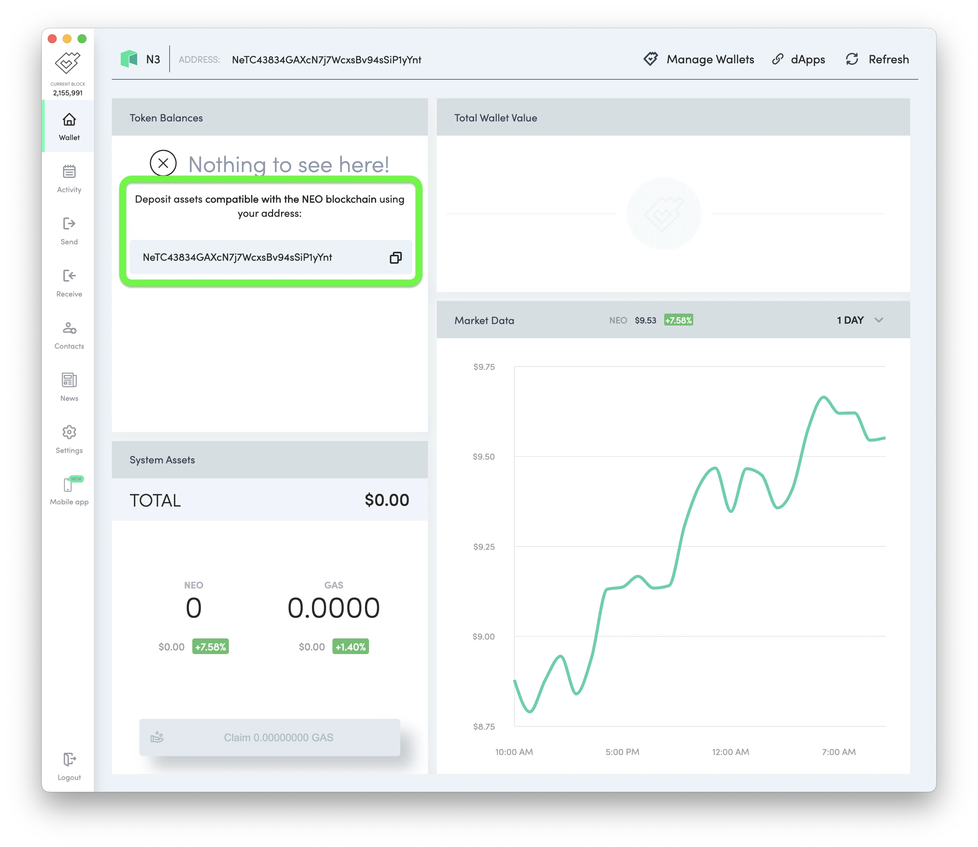Viewport: 978px width, 847px height.
Task: Open the dApps menu item
Action: click(798, 59)
